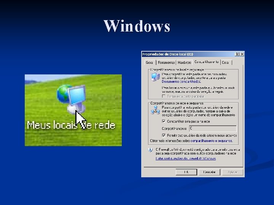Open the compartilhamento e segurança link
274x205 pixels.
tap(212, 141)
